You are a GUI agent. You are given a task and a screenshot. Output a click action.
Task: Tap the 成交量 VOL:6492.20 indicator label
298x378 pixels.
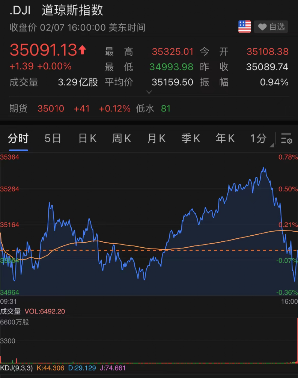pos(33,311)
